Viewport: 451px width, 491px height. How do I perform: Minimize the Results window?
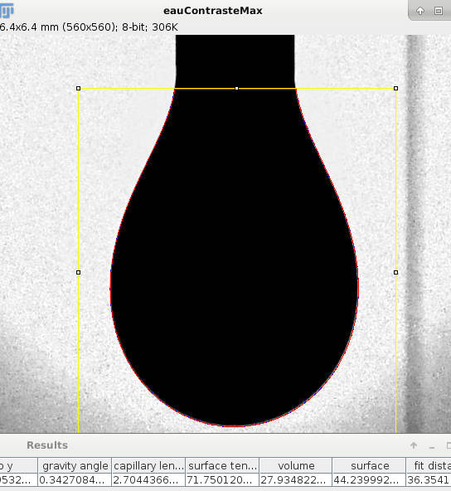point(432,446)
